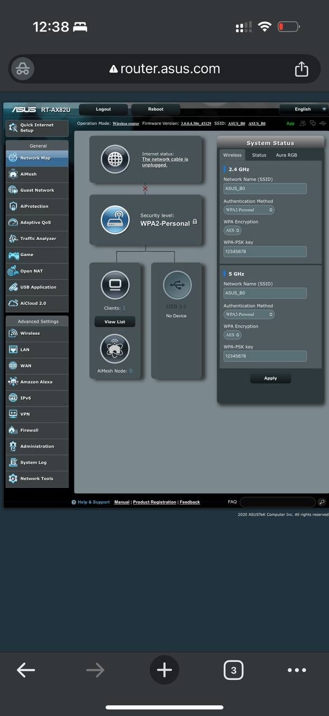Viewport: 329px width, 716px height.
Task: Open VPN settings
Action: pyautogui.click(x=37, y=414)
